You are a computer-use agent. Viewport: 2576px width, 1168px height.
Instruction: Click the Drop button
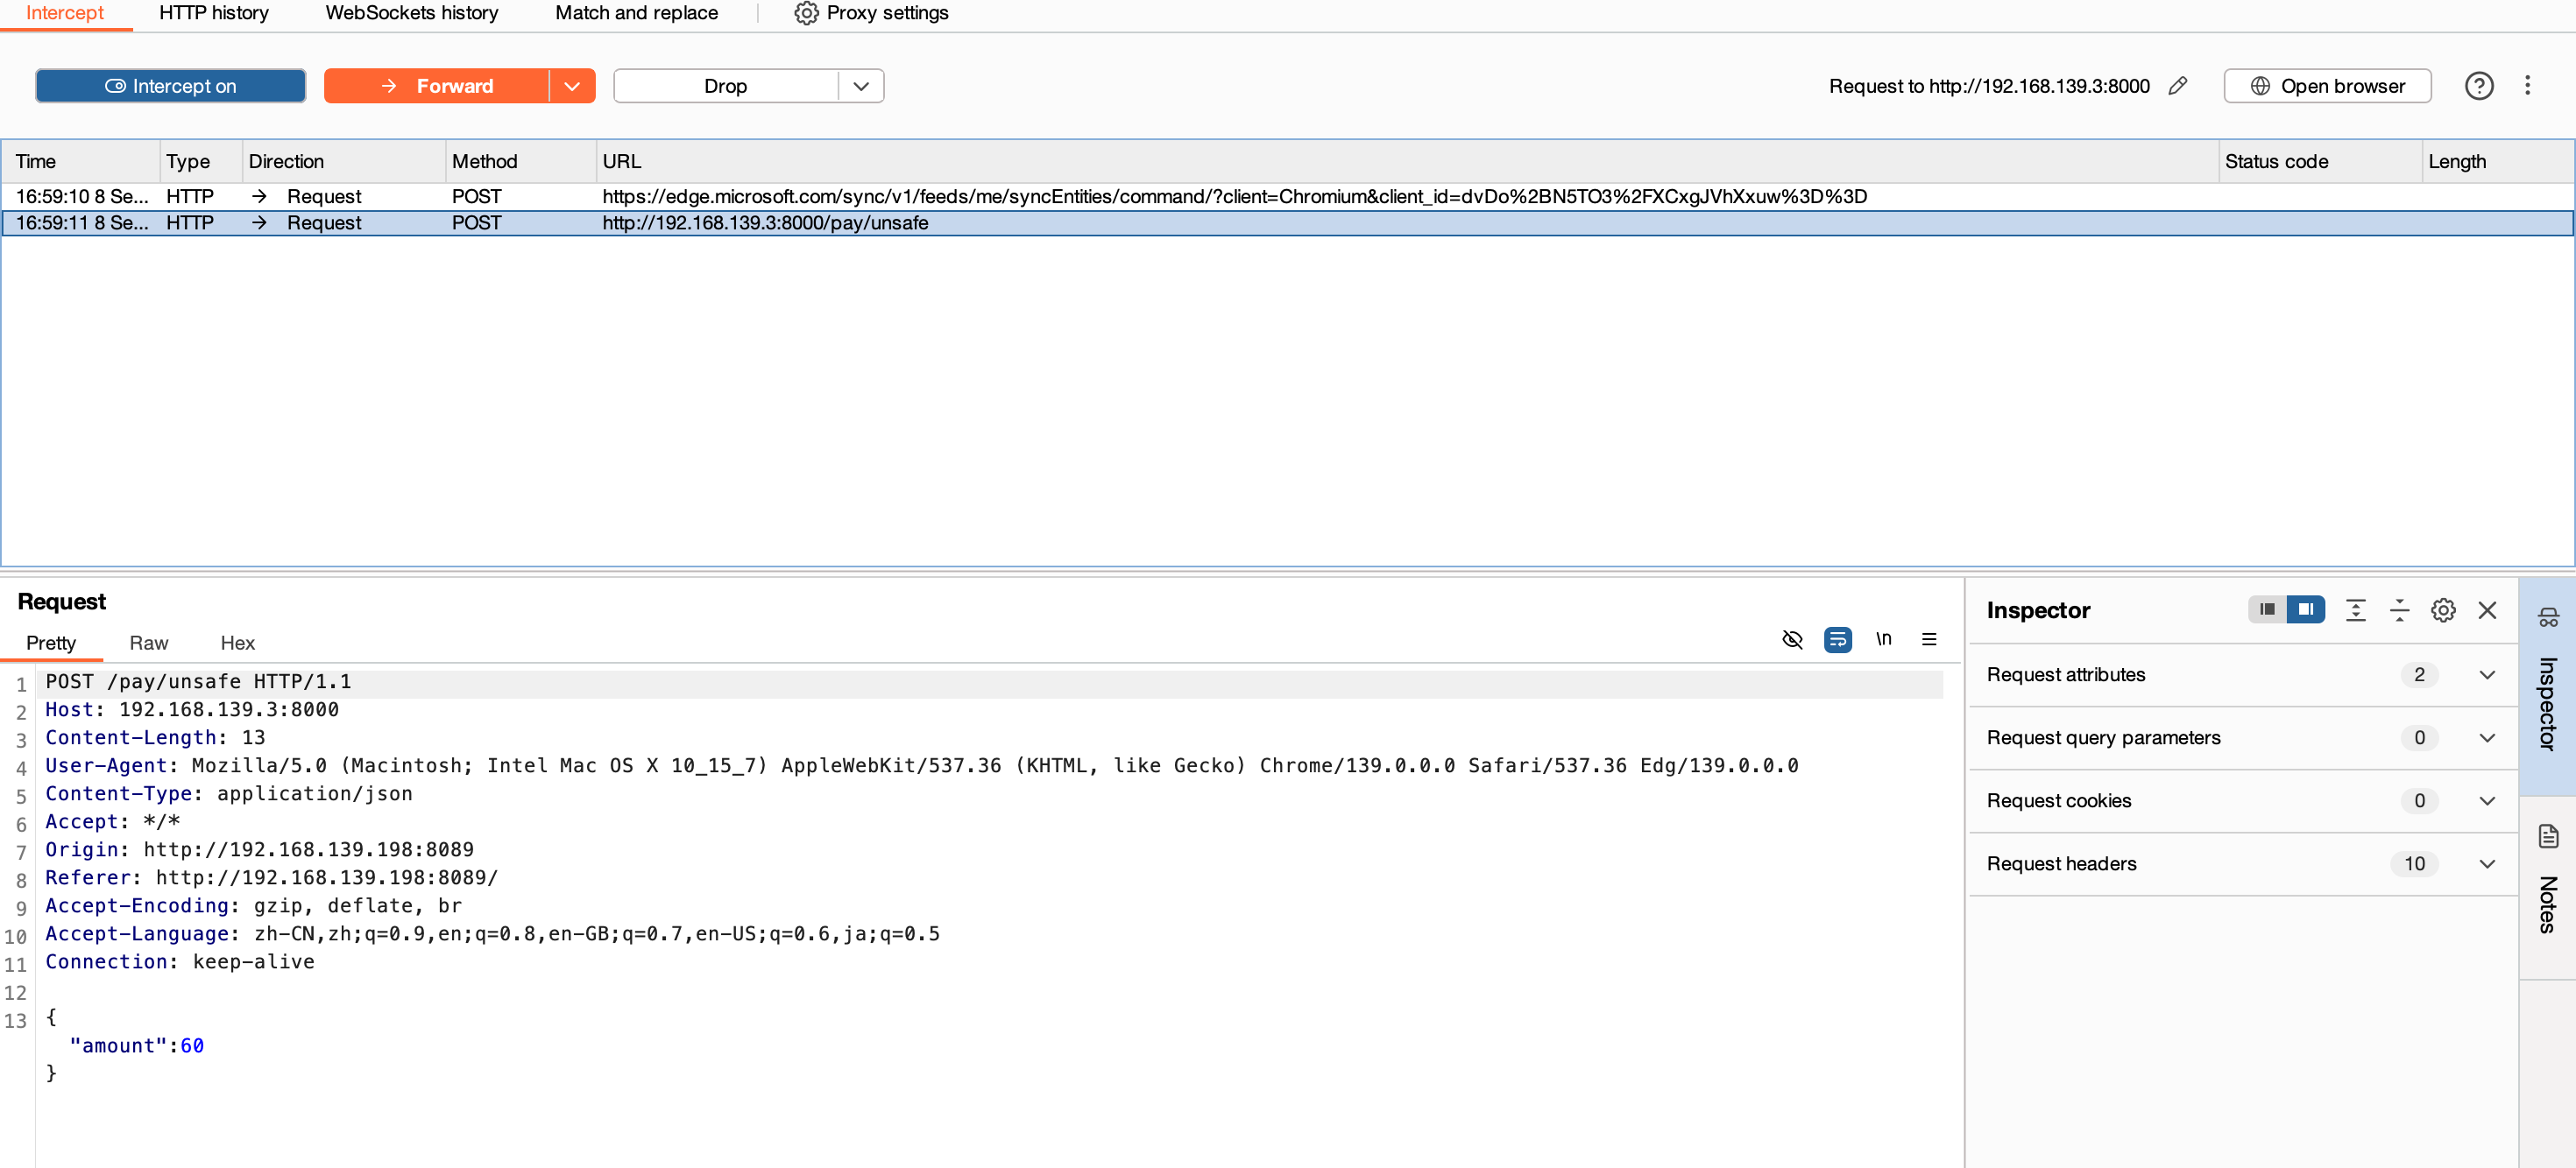726,86
